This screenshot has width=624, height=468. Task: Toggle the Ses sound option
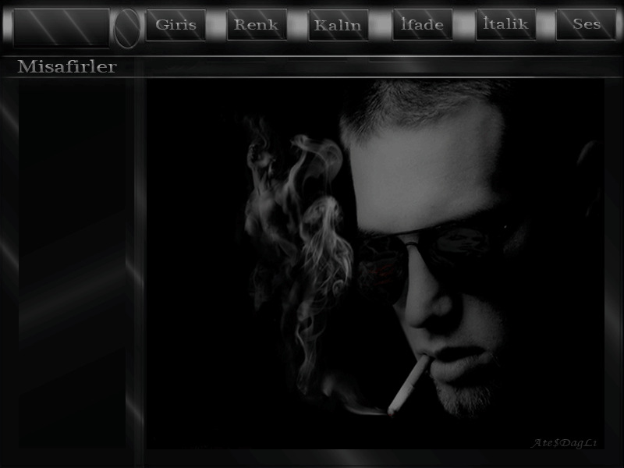(x=586, y=25)
